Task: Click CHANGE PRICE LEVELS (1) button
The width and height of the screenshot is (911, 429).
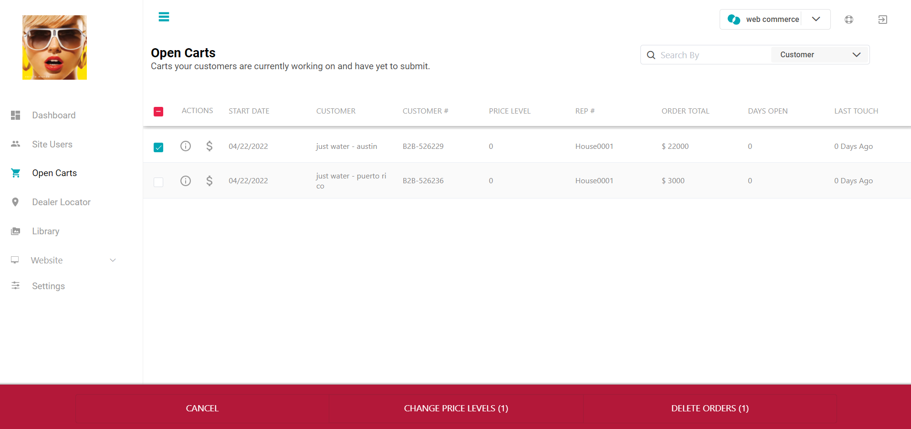Action: [x=456, y=408]
